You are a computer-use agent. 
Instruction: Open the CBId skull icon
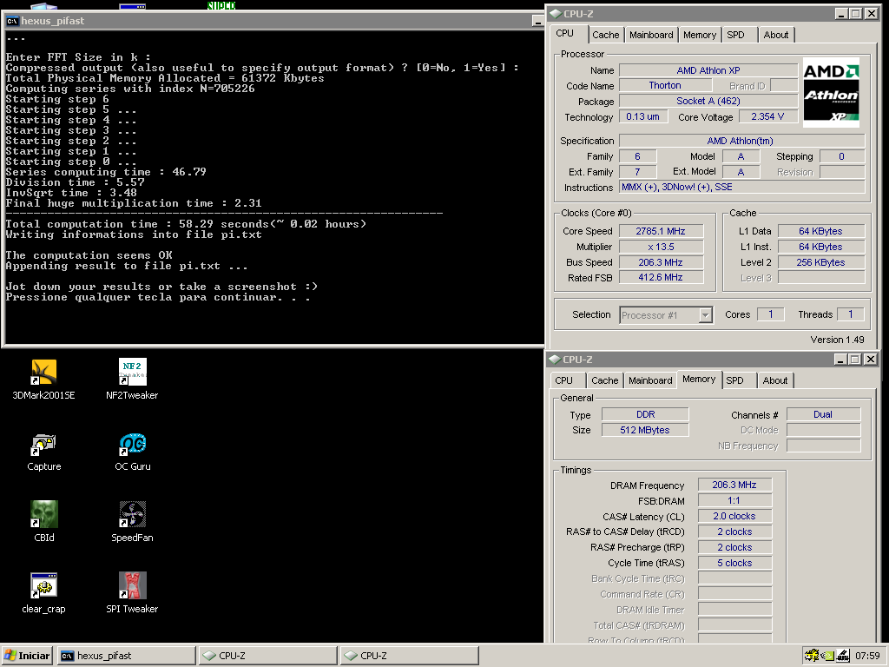(x=44, y=521)
